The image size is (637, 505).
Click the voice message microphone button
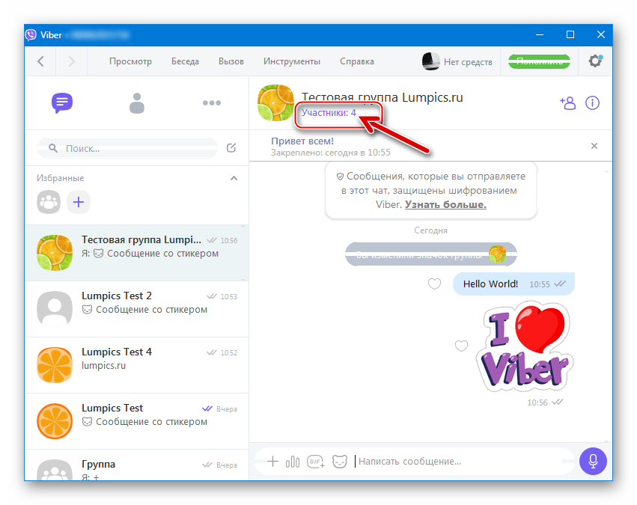[x=593, y=461]
